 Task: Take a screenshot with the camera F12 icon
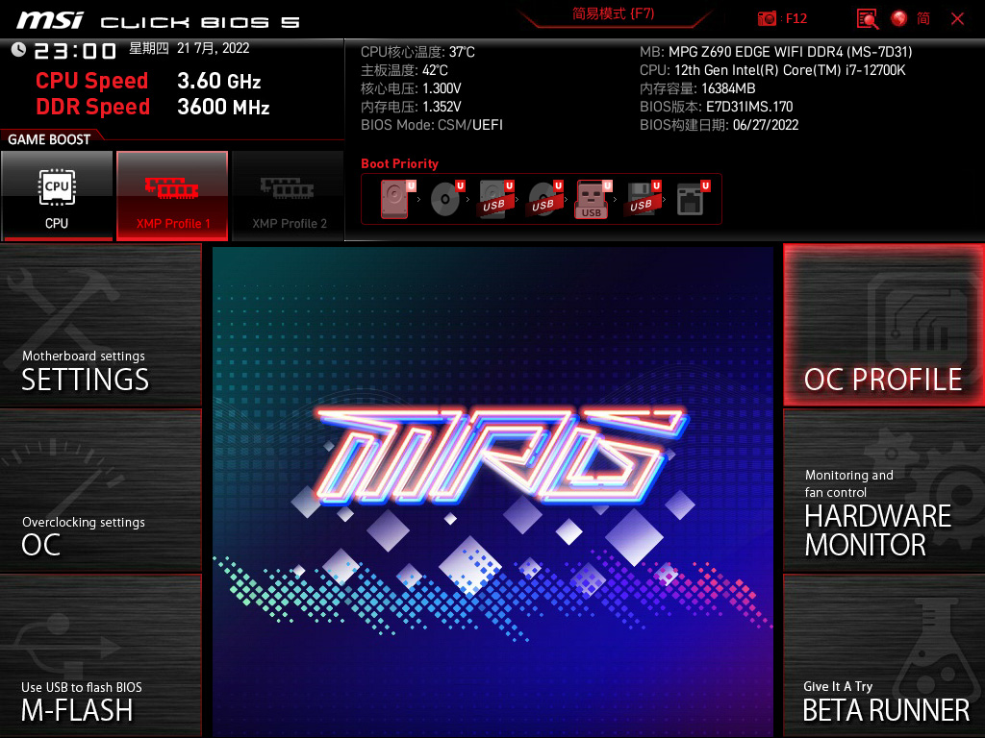pos(767,19)
